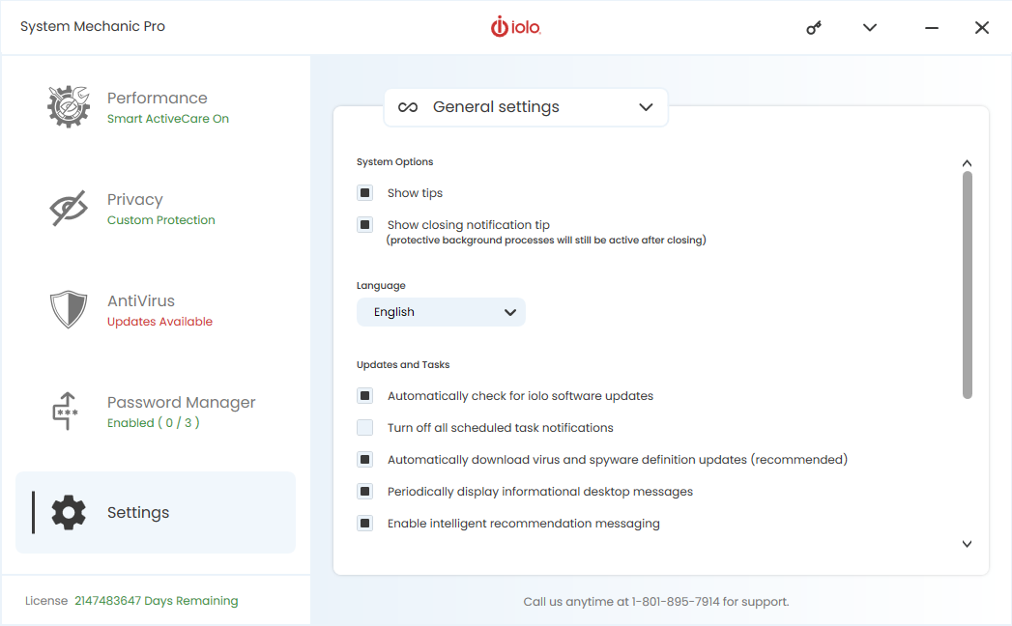The height and width of the screenshot is (626, 1012).
Task: Click the System Options heading
Action: click(x=395, y=162)
